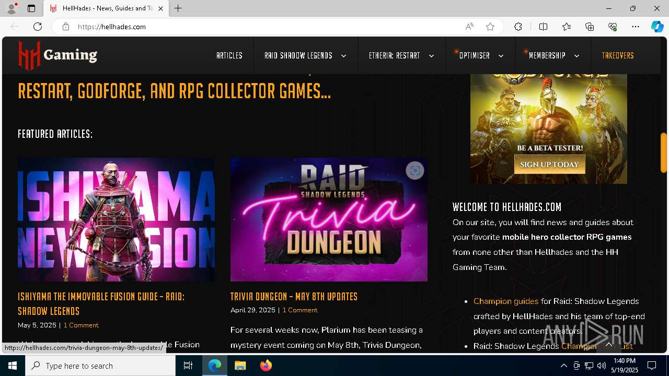
Task: Open the Windows Start menu
Action: tap(13, 366)
